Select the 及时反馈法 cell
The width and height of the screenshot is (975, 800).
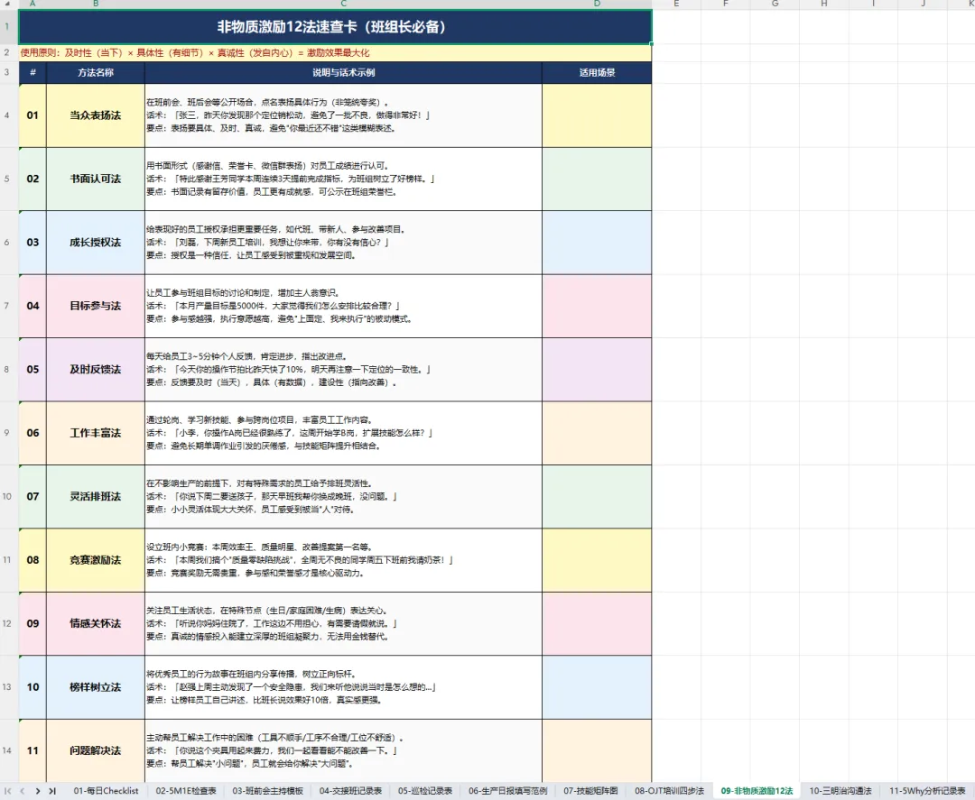pos(96,370)
